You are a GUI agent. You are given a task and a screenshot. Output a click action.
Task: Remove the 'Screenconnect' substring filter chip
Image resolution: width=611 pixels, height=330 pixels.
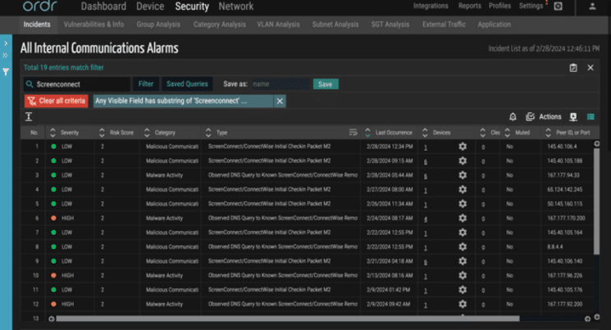[x=280, y=102]
